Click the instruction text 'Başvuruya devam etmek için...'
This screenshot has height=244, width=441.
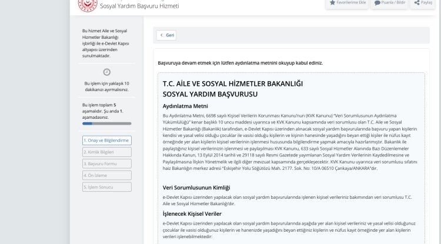240,63
